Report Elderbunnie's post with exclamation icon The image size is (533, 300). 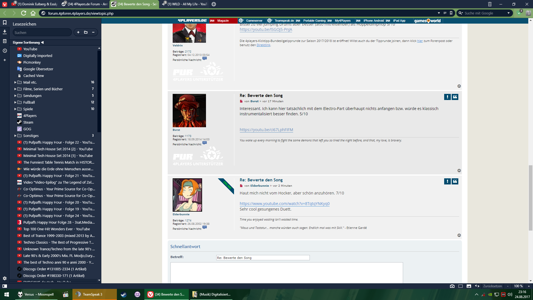click(447, 181)
